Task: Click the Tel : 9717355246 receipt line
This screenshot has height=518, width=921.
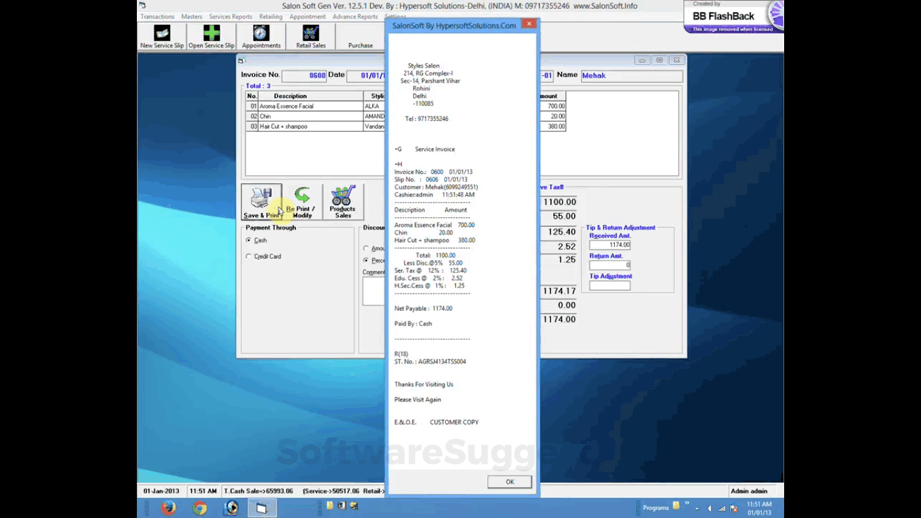Action: (427, 119)
